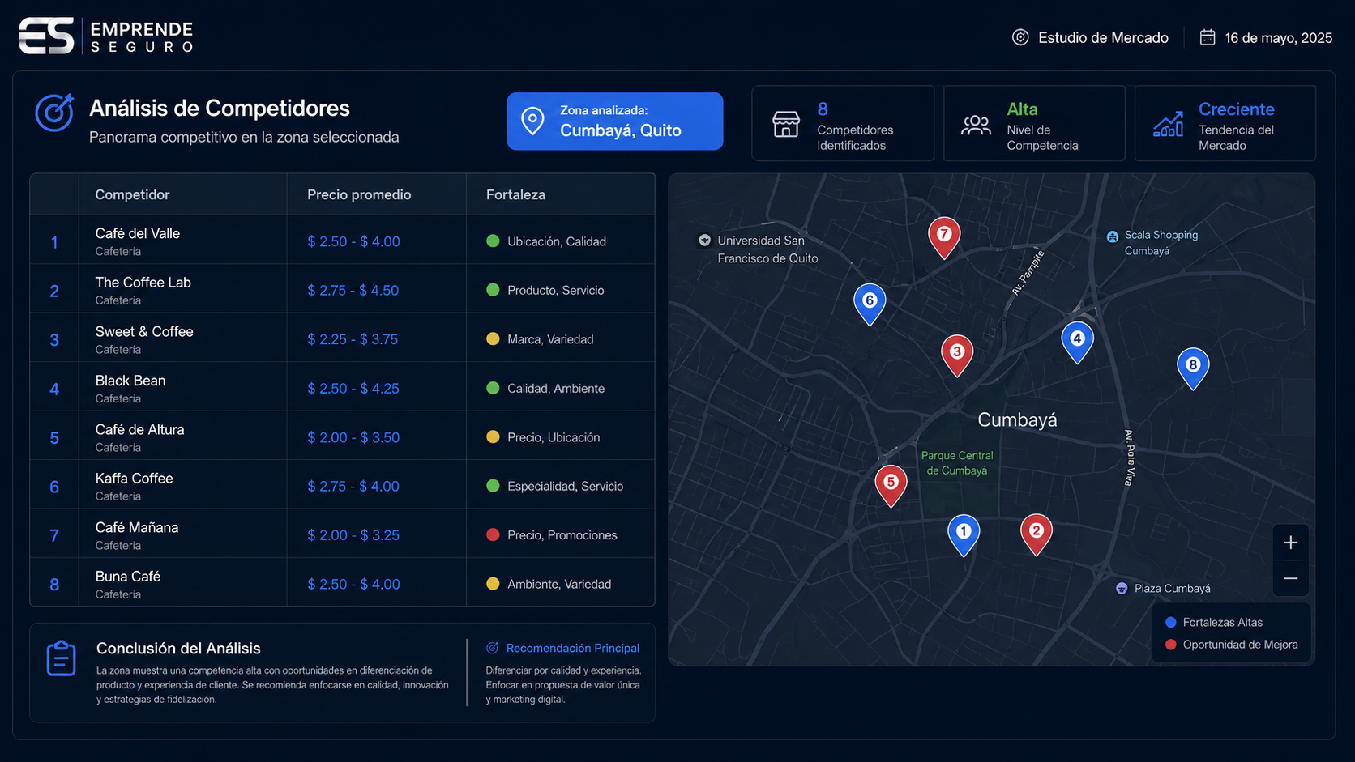Click the red Oportunidad de Mejora legend dot

tap(1170, 645)
